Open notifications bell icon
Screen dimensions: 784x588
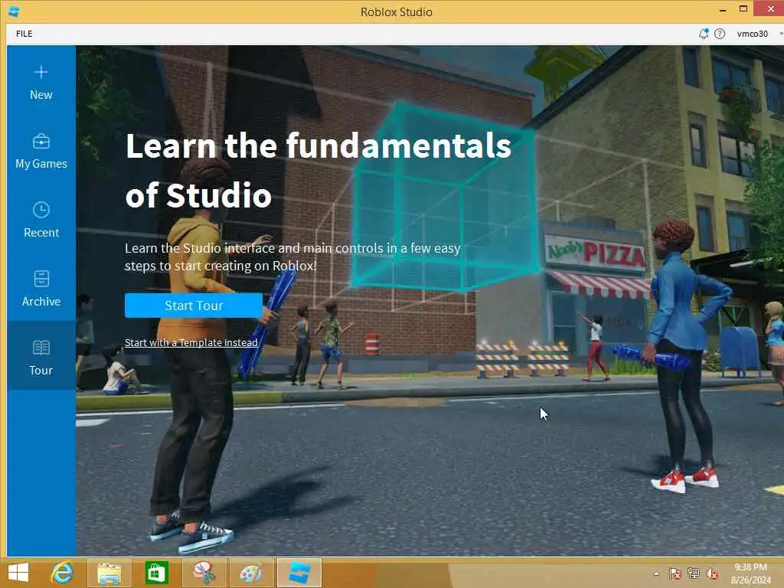coord(703,34)
